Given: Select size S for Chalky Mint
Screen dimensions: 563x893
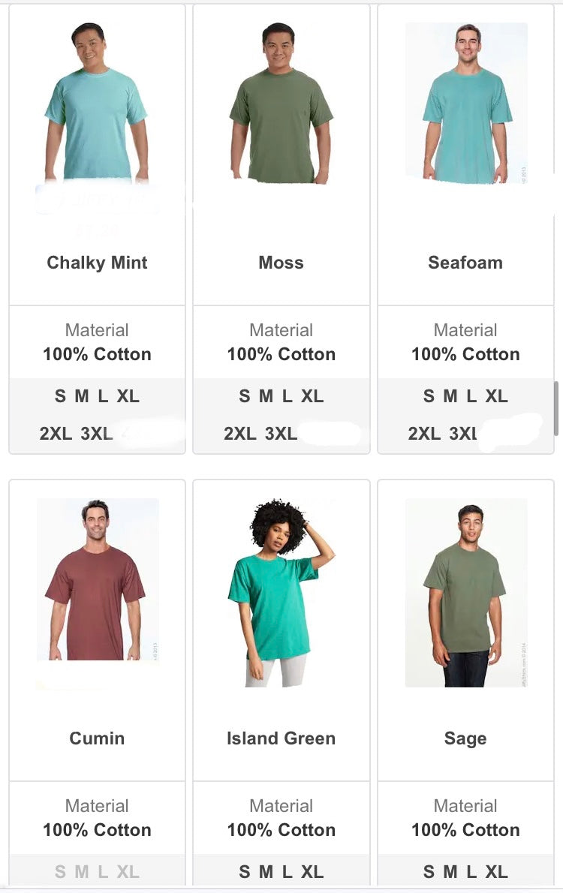Looking at the screenshot, I should (60, 395).
